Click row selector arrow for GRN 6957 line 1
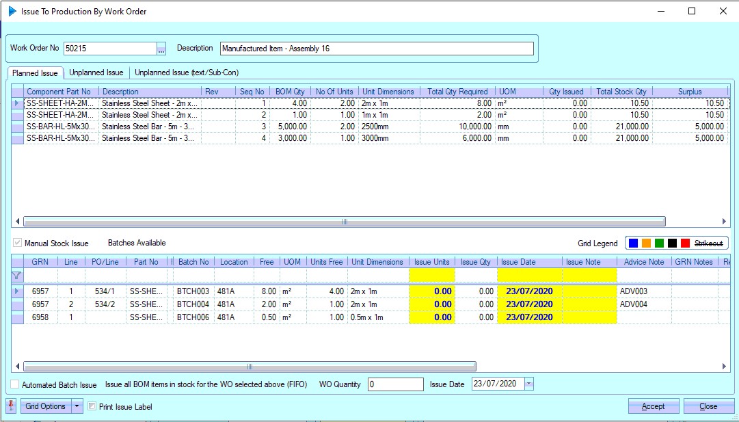The image size is (739, 422). [17, 291]
